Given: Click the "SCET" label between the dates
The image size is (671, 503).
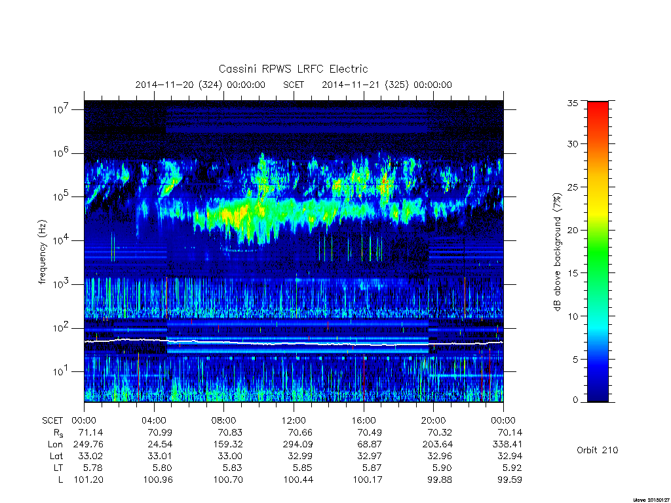Looking at the screenshot, I should pyautogui.click(x=294, y=84).
